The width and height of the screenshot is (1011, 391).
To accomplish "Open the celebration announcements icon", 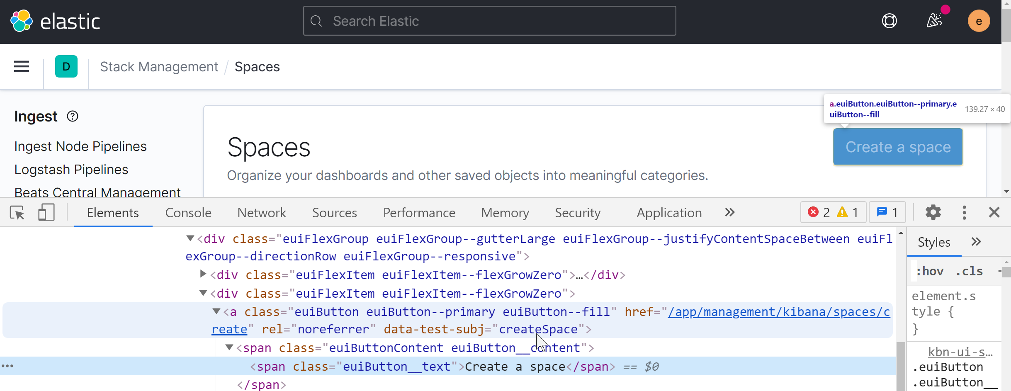I will tap(934, 21).
